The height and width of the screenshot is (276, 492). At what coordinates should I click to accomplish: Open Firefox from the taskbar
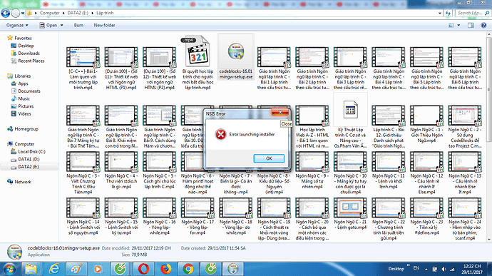[165, 269]
